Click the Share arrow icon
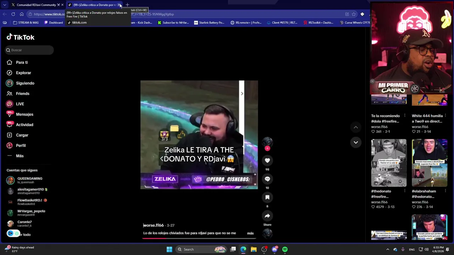 [267, 216]
